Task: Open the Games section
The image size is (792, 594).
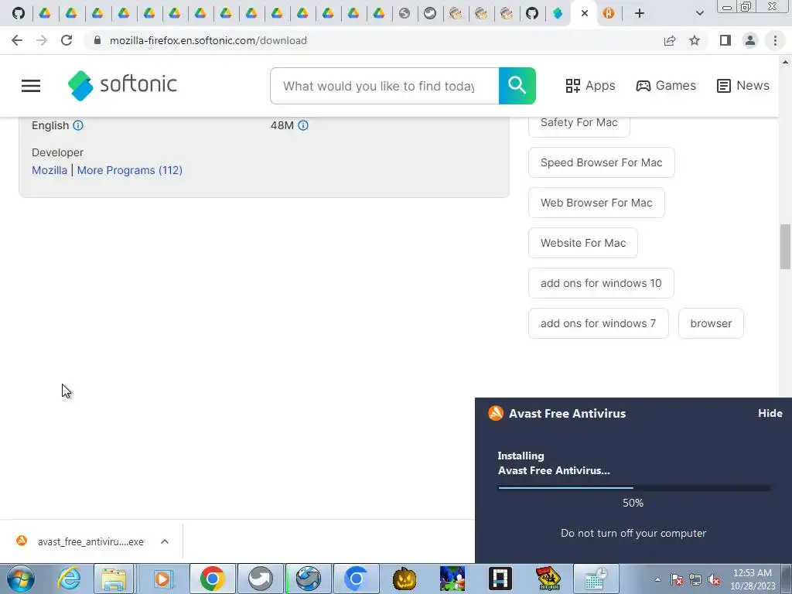Action: pos(666,85)
